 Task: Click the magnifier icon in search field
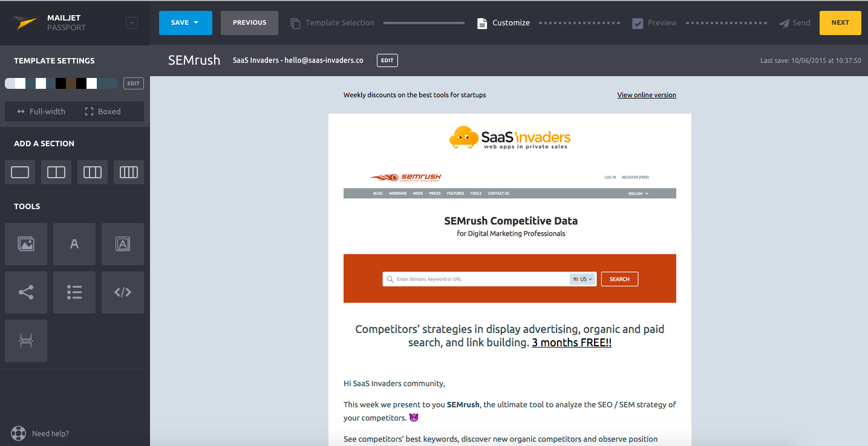pos(390,279)
